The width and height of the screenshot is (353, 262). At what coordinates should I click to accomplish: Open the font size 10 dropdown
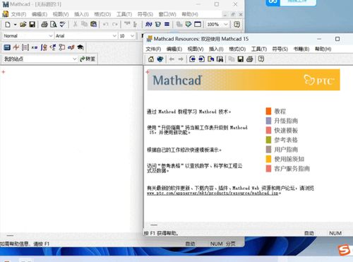click(x=132, y=36)
